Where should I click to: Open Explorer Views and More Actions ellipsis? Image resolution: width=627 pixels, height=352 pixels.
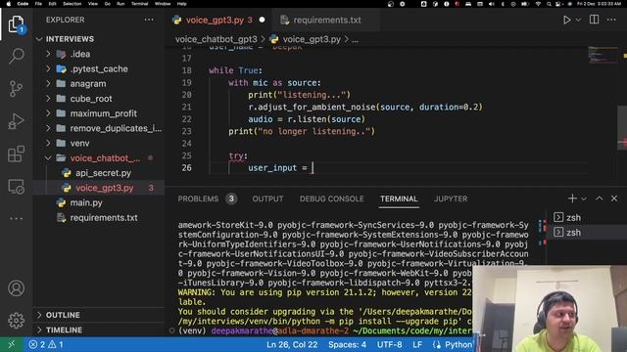click(149, 20)
